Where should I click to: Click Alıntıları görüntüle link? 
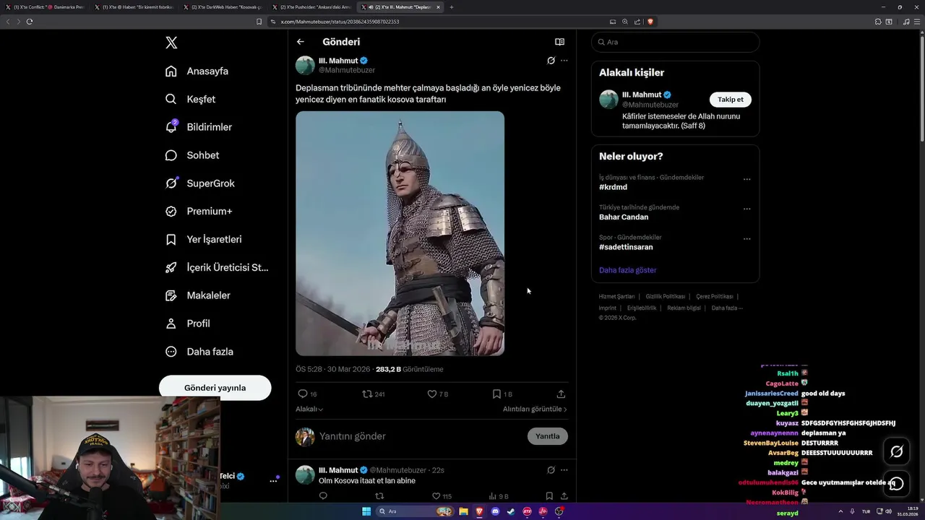(x=535, y=409)
